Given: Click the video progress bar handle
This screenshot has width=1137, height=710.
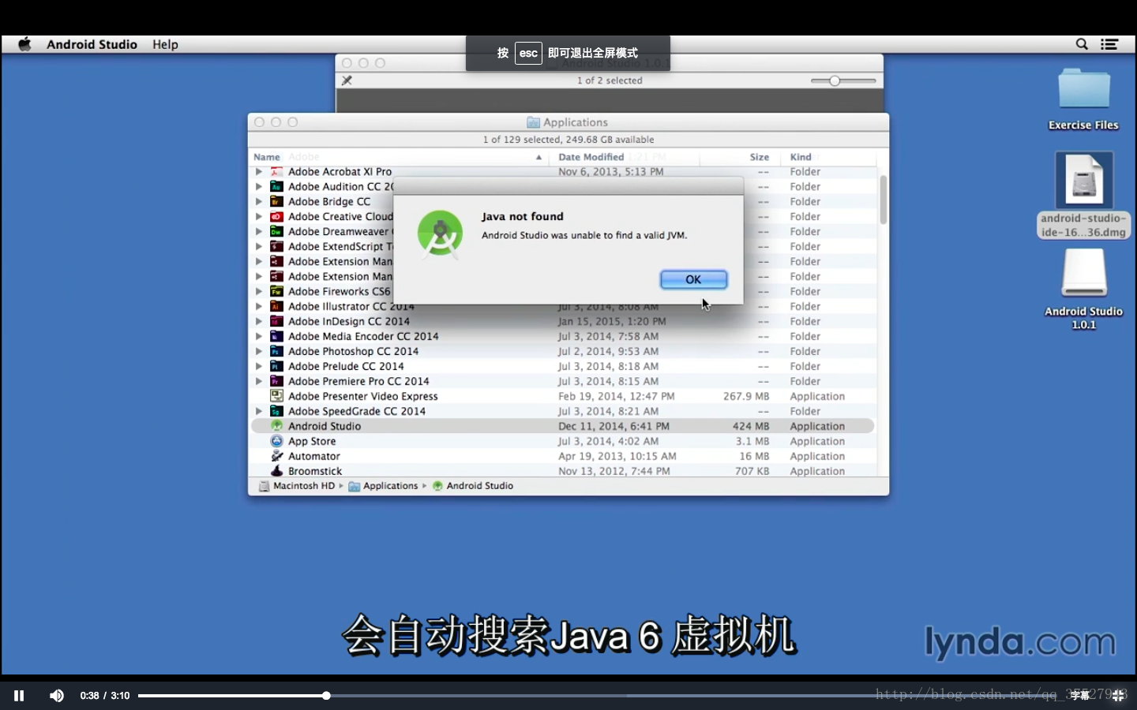Looking at the screenshot, I should (326, 695).
